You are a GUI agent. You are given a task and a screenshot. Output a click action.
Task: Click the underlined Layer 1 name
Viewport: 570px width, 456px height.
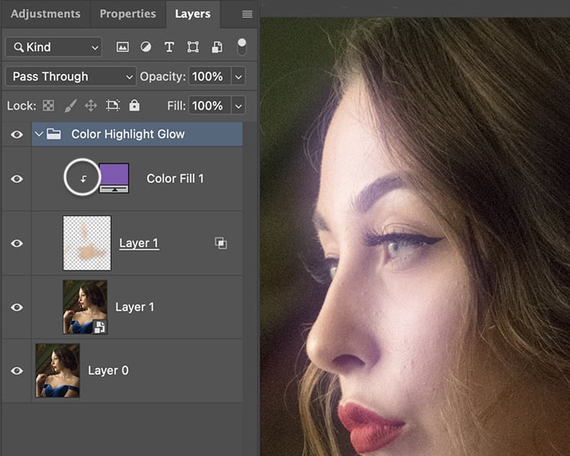[139, 243]
